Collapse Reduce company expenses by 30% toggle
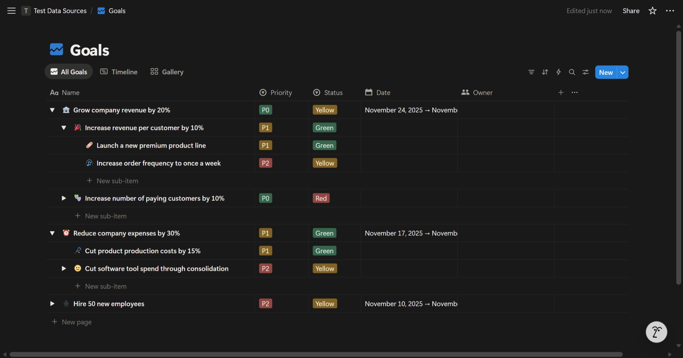This screenshot has width=683, height=358. click(x=52, y=233)
